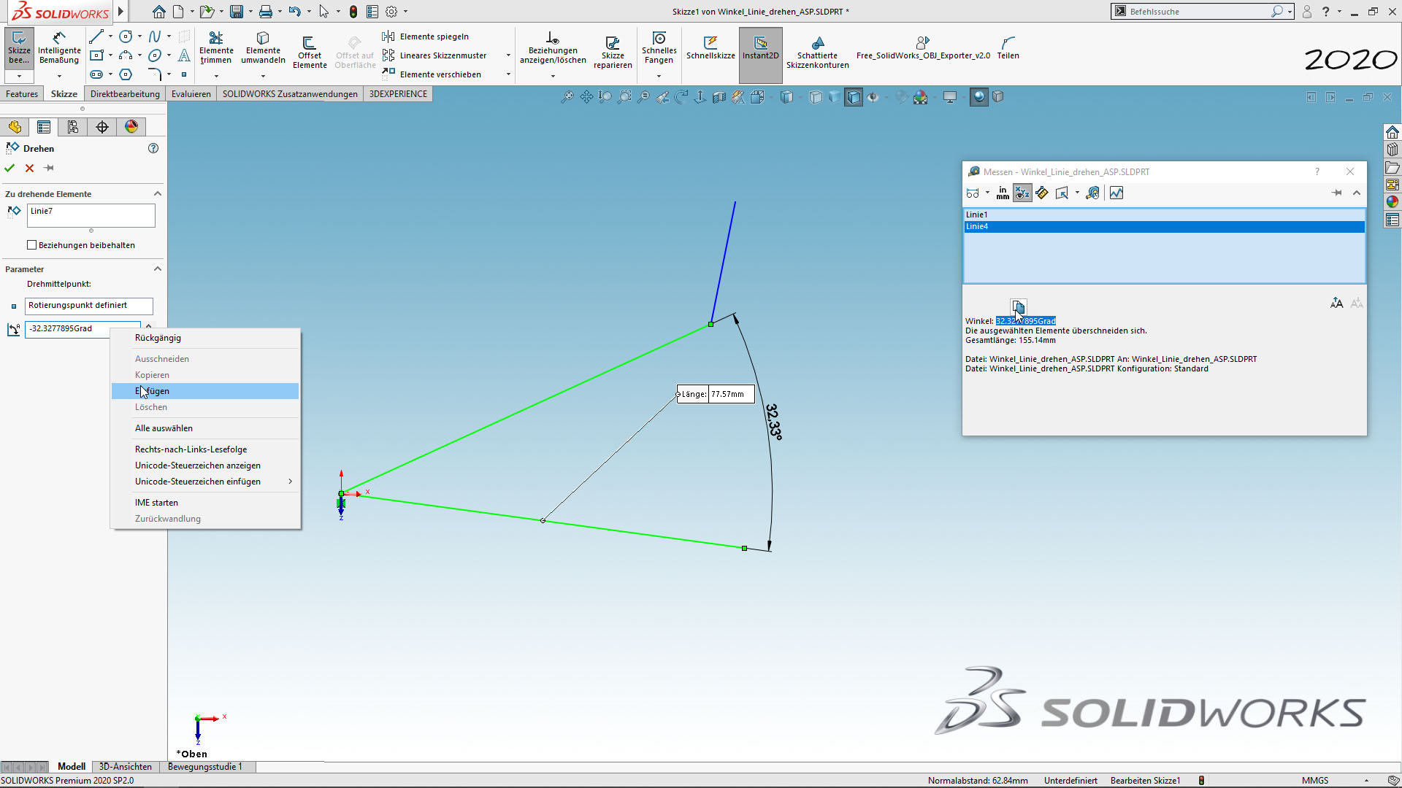The height and width of the screenshot is (788, 1402).
Task: Toggle Beziehungen beibehalten checkbox
Action: pos(31,245)
